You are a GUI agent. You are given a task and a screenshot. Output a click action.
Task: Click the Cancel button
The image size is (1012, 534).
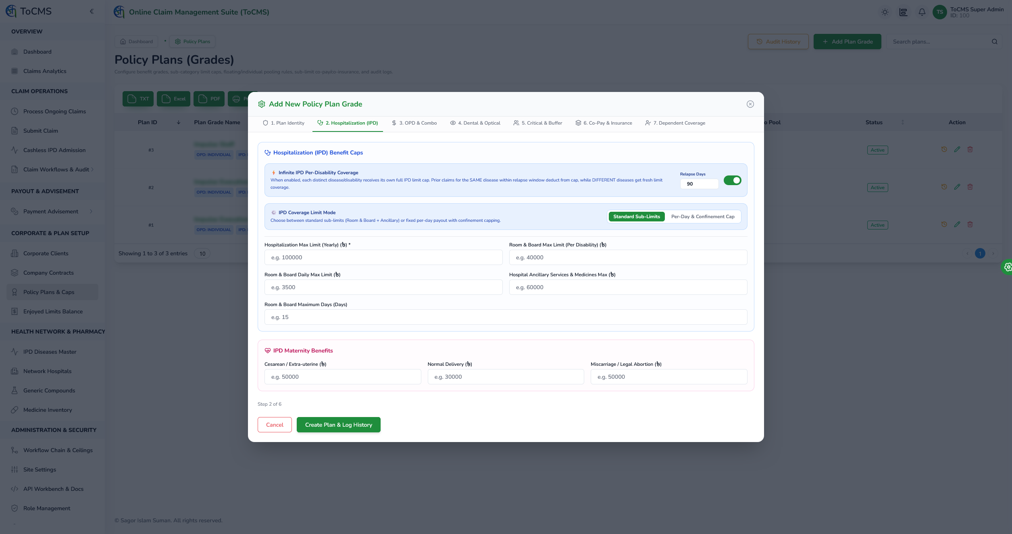tap(275, 425)
